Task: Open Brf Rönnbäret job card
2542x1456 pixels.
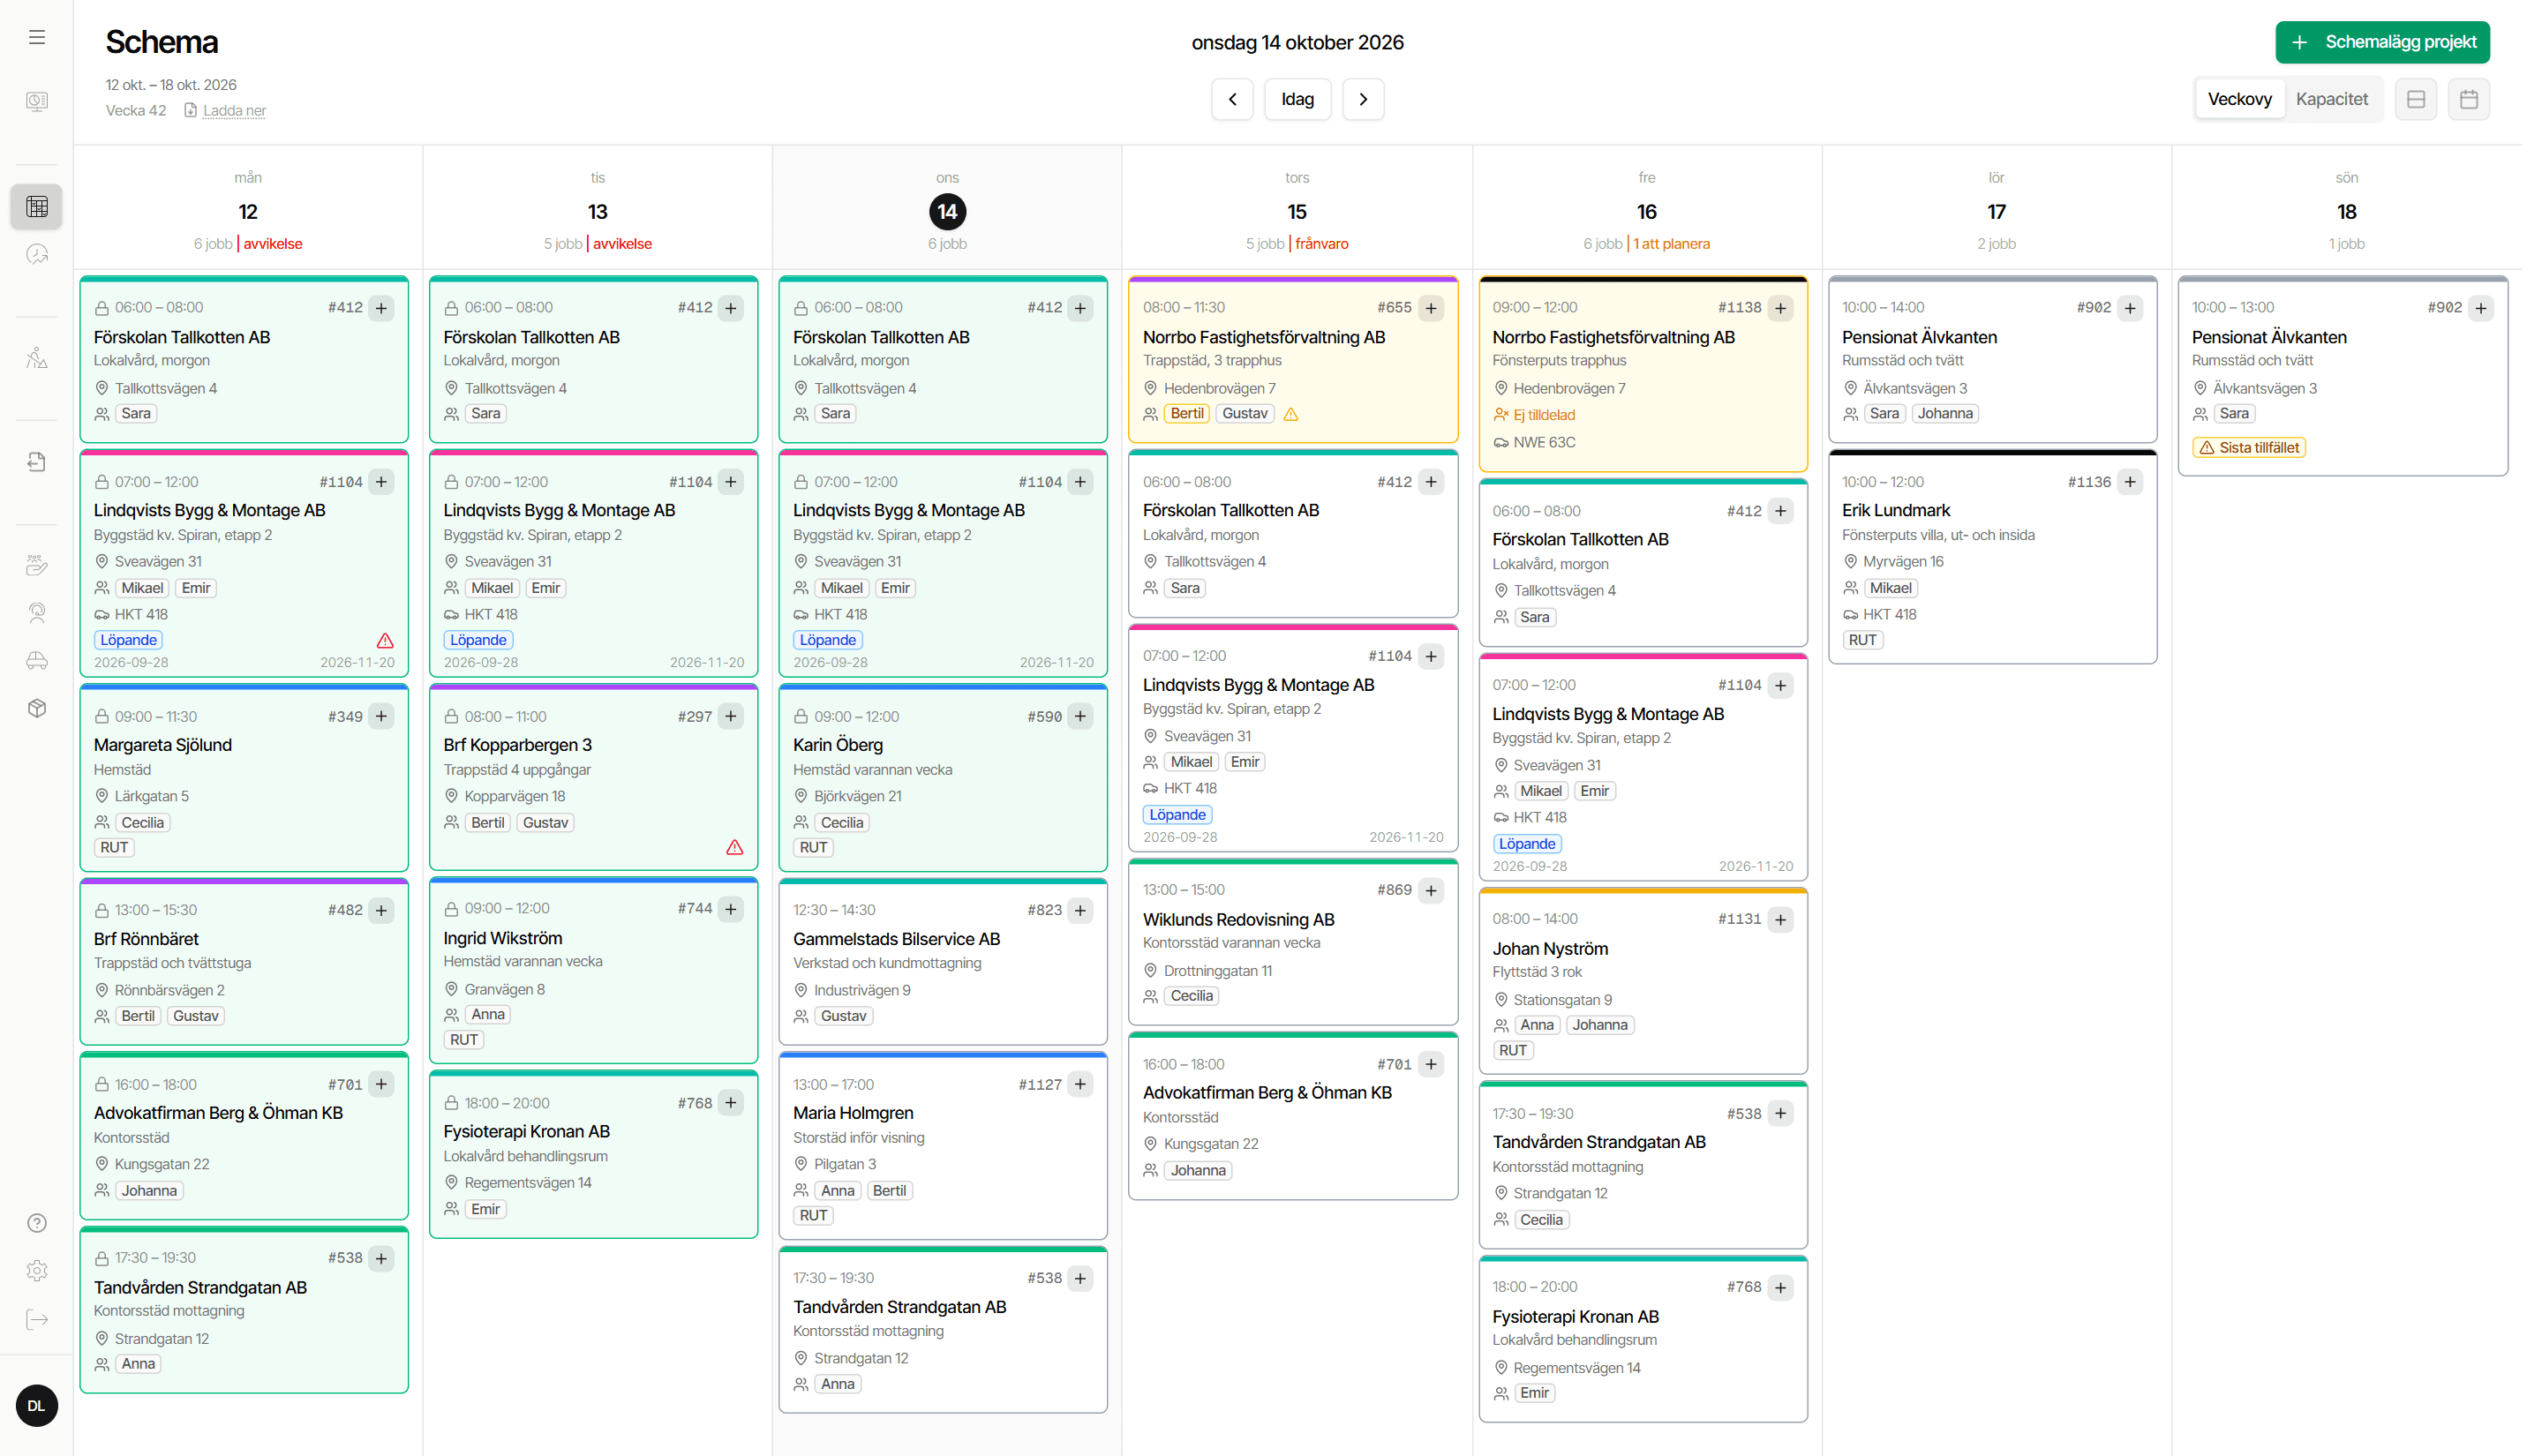Action: pos(244,962)
